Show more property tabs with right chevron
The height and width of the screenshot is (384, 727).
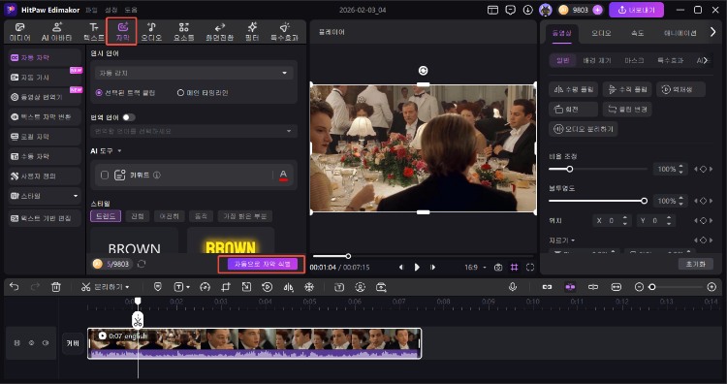click(713, 32)
